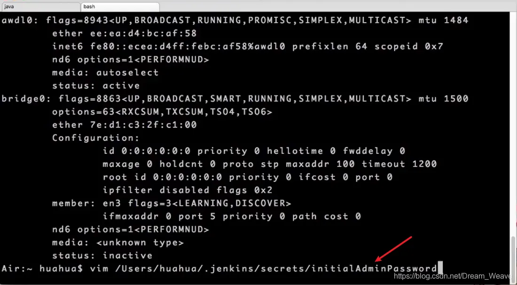Click the 'Configuration:' heading text
This screenshot has width=517, height=285.
point(96,138)
